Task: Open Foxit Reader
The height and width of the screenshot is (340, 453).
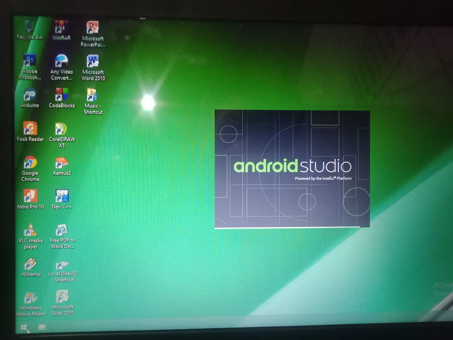Action: (30, 129)
